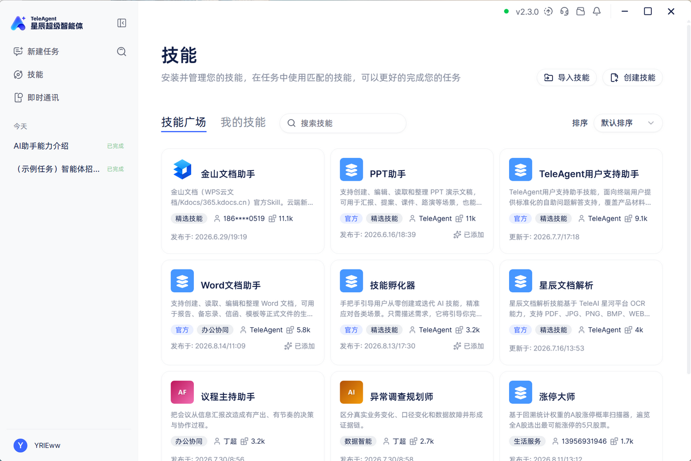691x461 pixels.
Task: Focus the 搜索技能 search field
Action: click(x=343, y=123)
